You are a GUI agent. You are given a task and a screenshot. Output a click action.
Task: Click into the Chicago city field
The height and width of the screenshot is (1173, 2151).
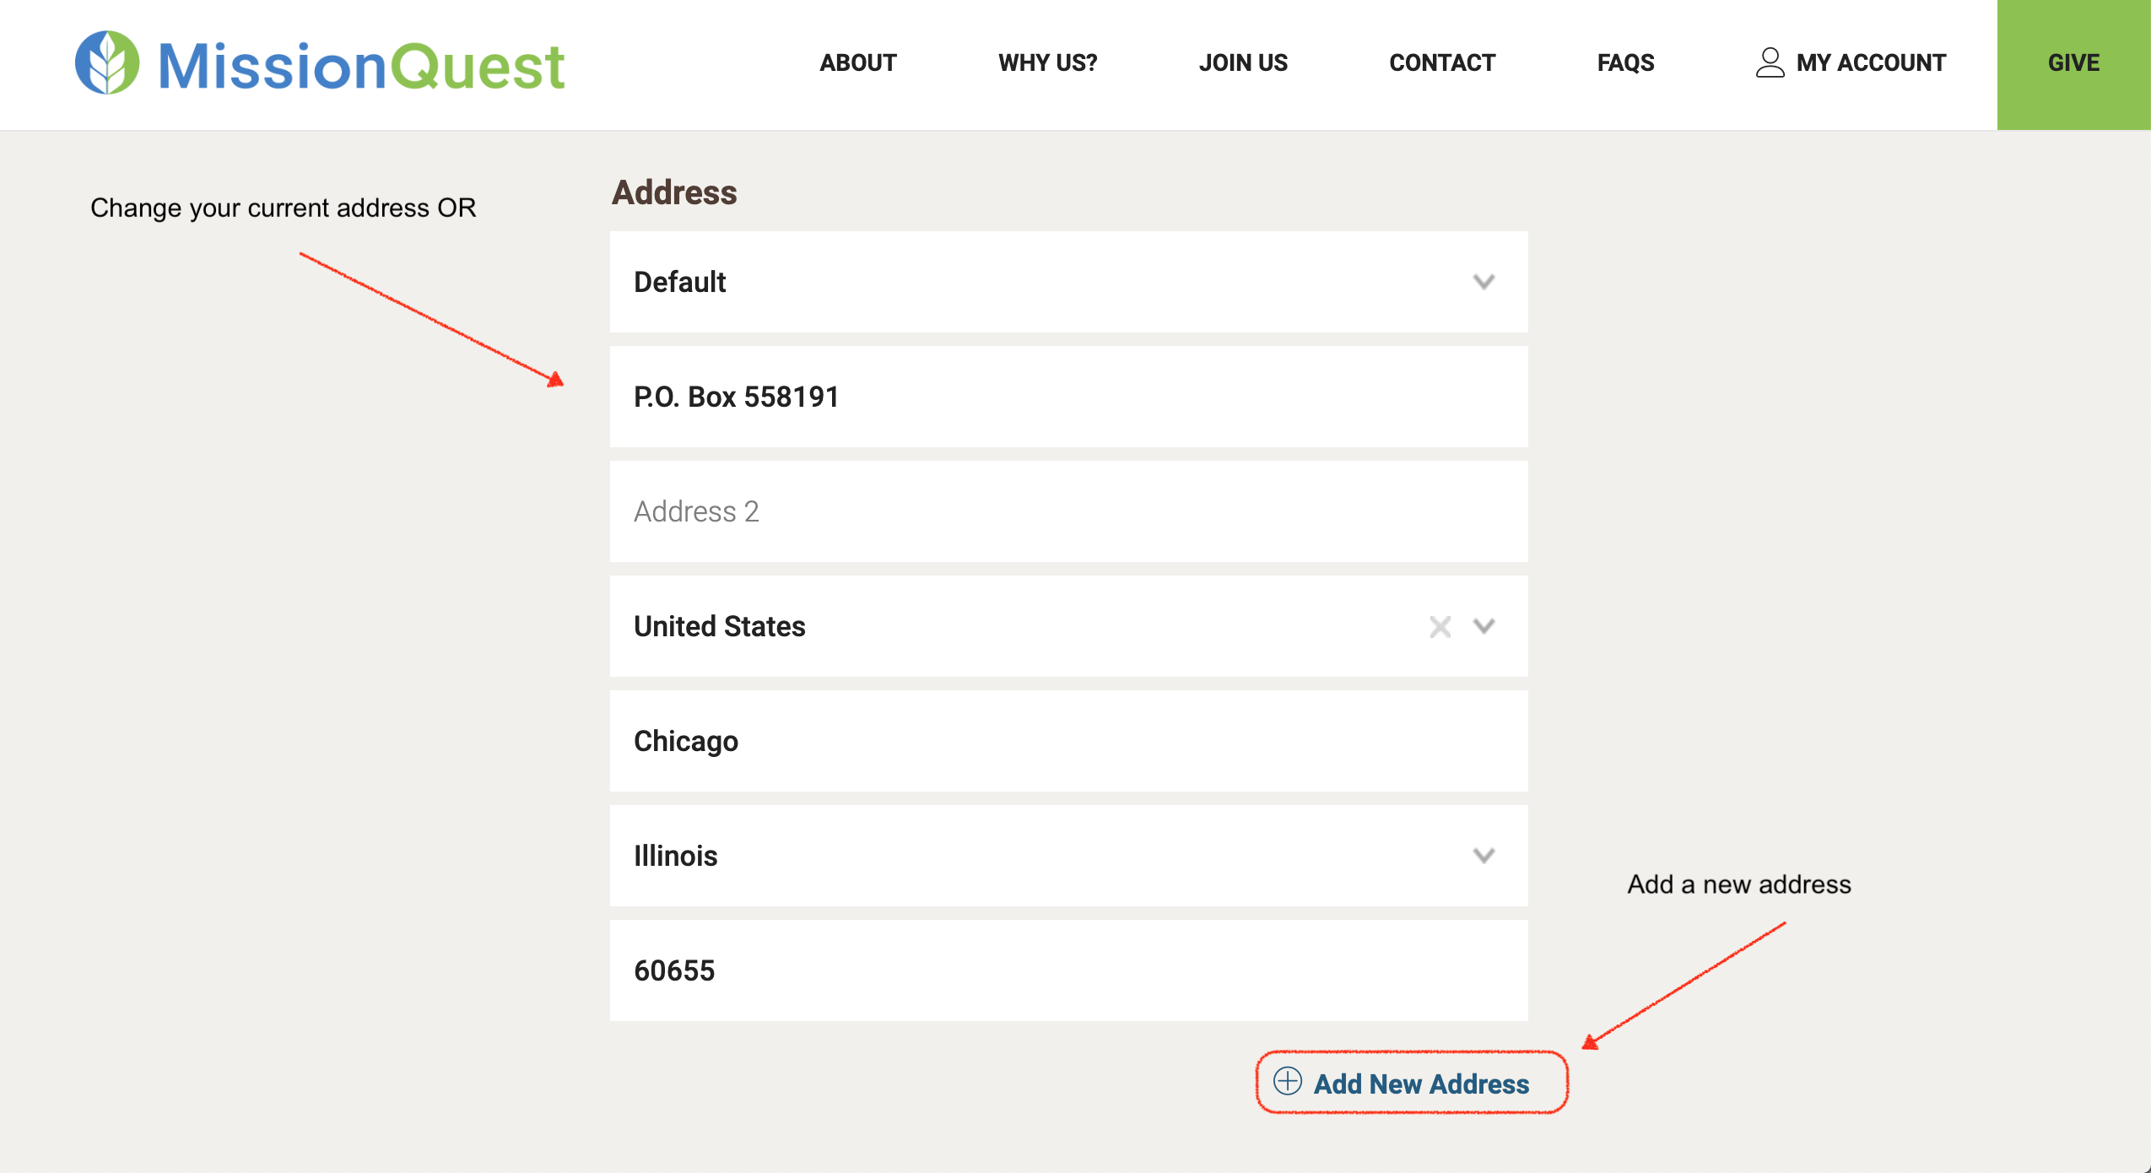tap(1067, 741)
